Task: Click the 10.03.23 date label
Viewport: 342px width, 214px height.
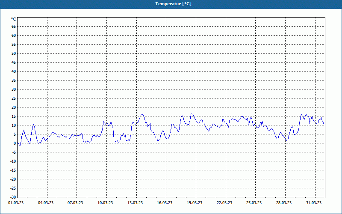Action: 105,202
